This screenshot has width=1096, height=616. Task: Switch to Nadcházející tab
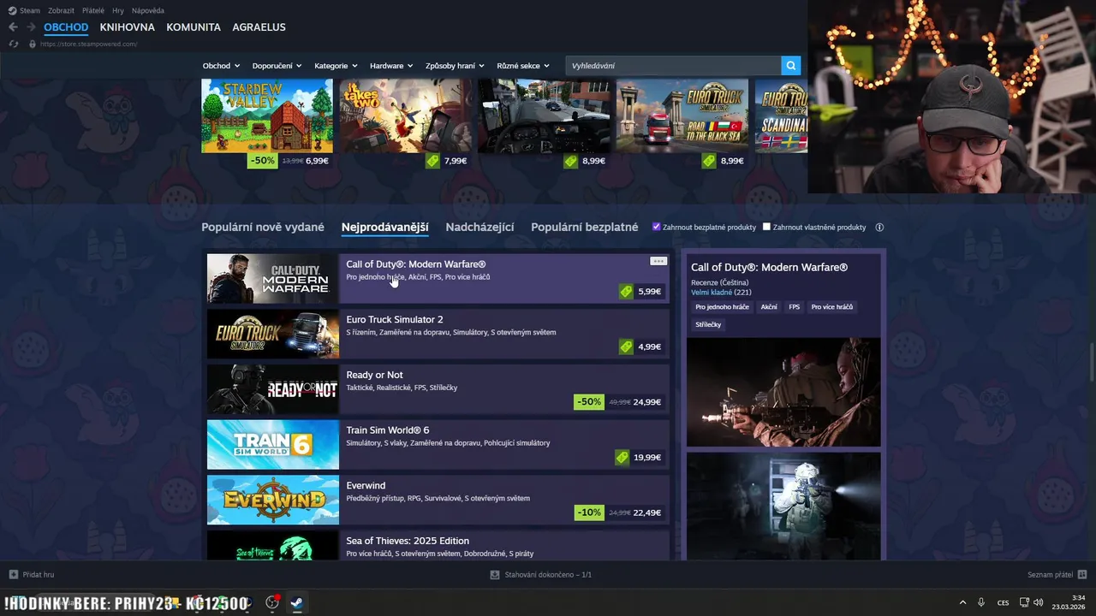tap(479, 227)
